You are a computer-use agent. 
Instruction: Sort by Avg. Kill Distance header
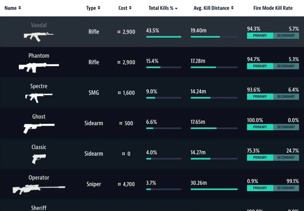(214, 8)
